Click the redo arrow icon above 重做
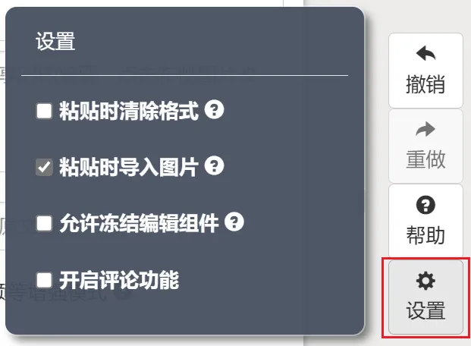The width and height of the screenshot is (471, 346). 425,129
